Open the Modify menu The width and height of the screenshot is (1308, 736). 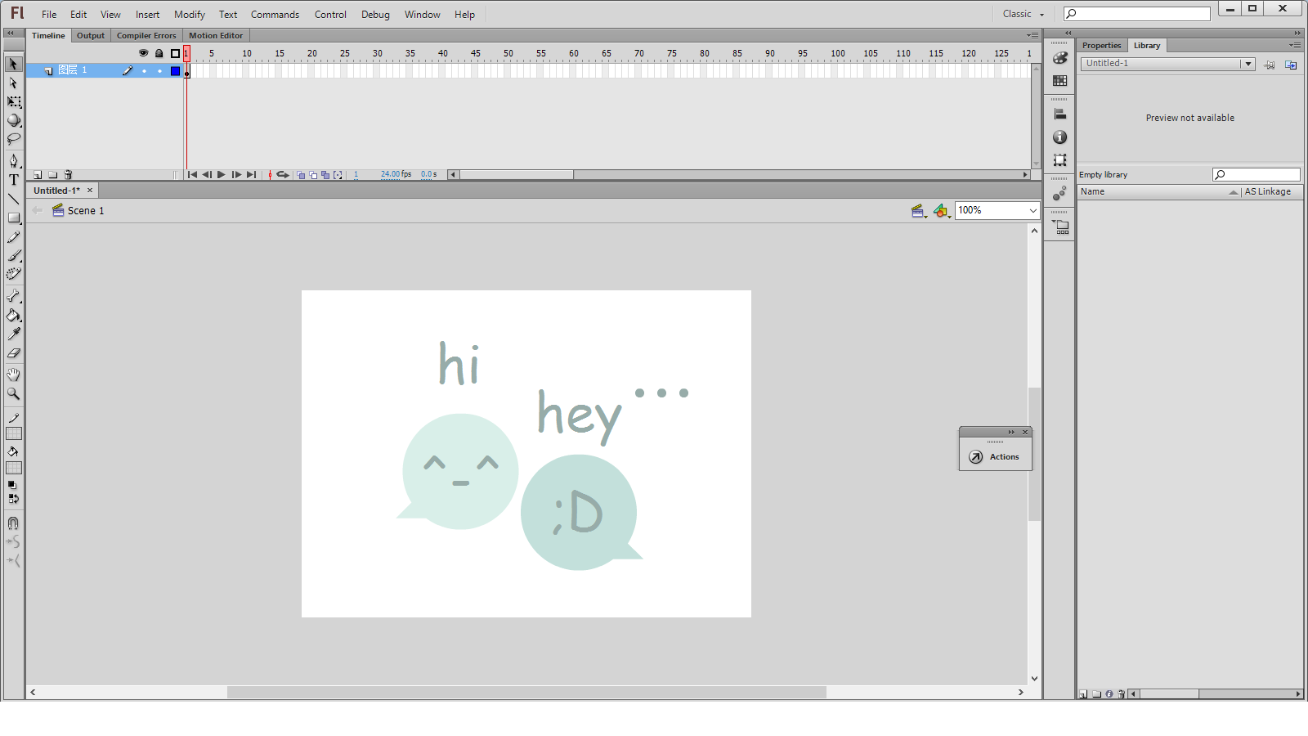[x=190, y=15]
